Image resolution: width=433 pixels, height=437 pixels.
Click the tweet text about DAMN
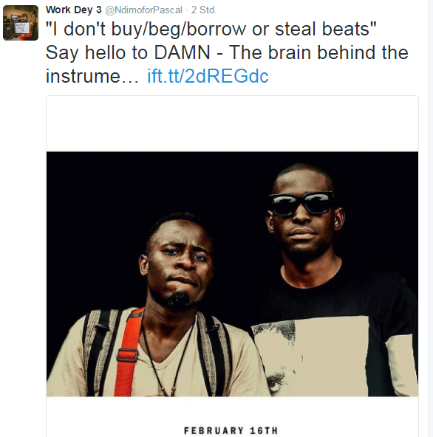(x=227, y=52)
